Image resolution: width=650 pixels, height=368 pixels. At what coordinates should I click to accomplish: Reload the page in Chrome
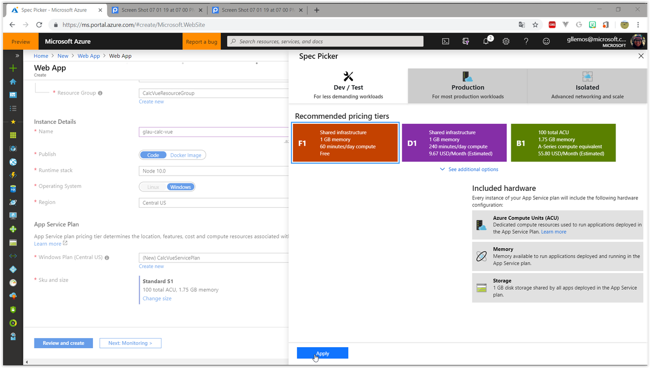coord(39,24)
